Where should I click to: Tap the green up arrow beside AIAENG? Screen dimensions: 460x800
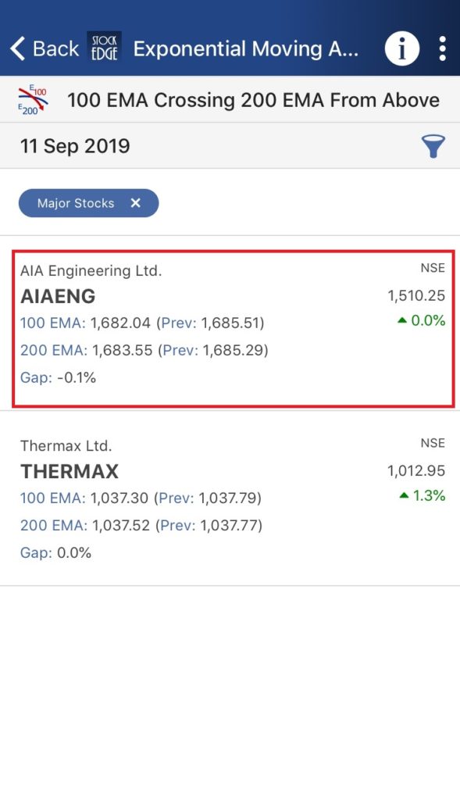tap(401, 319)
